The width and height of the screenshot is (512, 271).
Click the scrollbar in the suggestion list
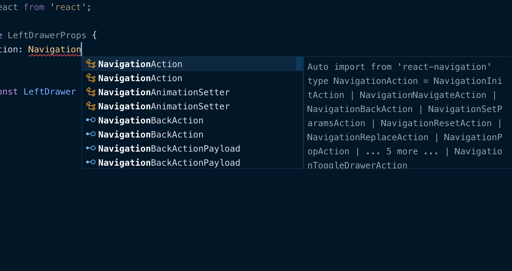click(x=299, y=64)
